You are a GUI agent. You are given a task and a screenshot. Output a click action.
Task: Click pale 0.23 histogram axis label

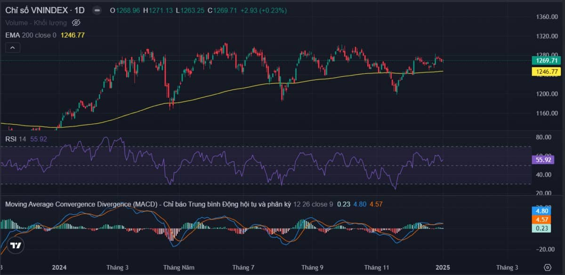(x=541, y=228)
